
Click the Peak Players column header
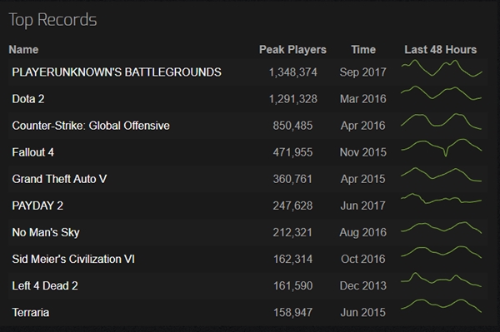(x=292, y=50)
